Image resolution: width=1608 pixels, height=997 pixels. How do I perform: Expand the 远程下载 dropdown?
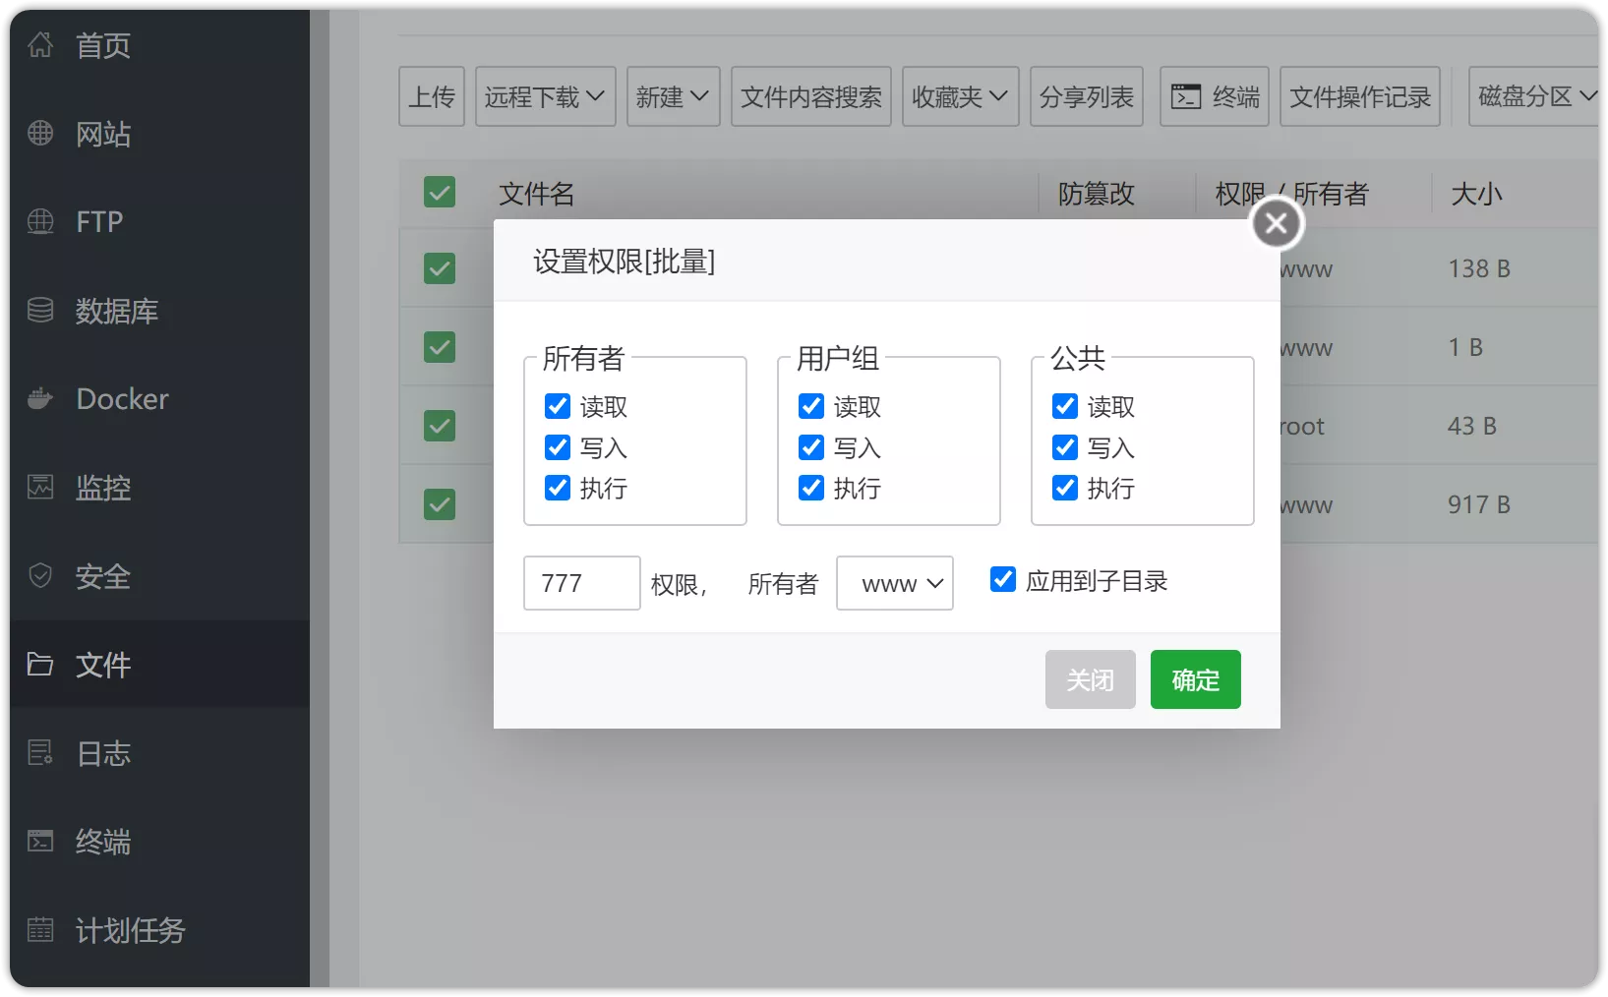click(x=545, y=96)
